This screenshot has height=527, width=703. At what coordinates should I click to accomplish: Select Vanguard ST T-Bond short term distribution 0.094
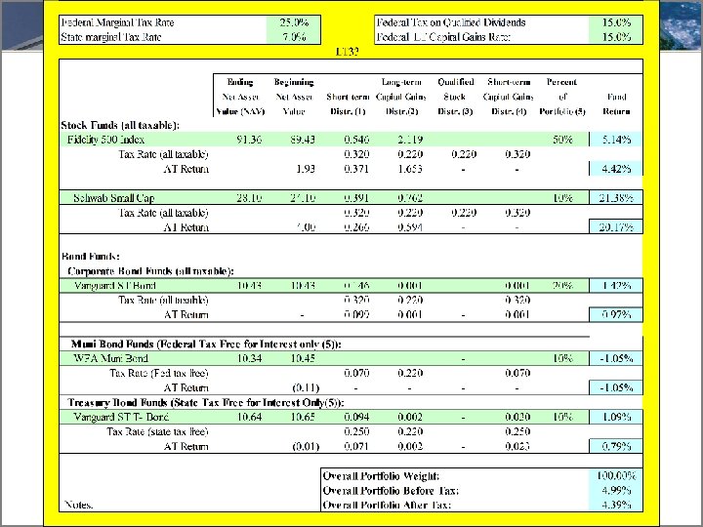click(356, 417)
